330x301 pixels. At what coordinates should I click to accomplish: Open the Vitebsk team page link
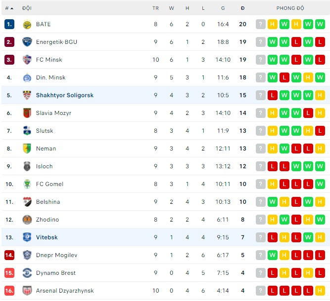pyautogui.click(x=47, y=237)
